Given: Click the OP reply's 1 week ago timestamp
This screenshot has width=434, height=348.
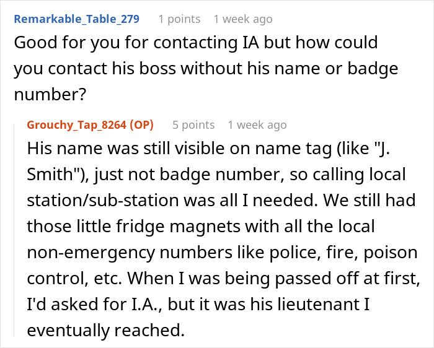Looking at the screenshot, I should pos(257,125).
